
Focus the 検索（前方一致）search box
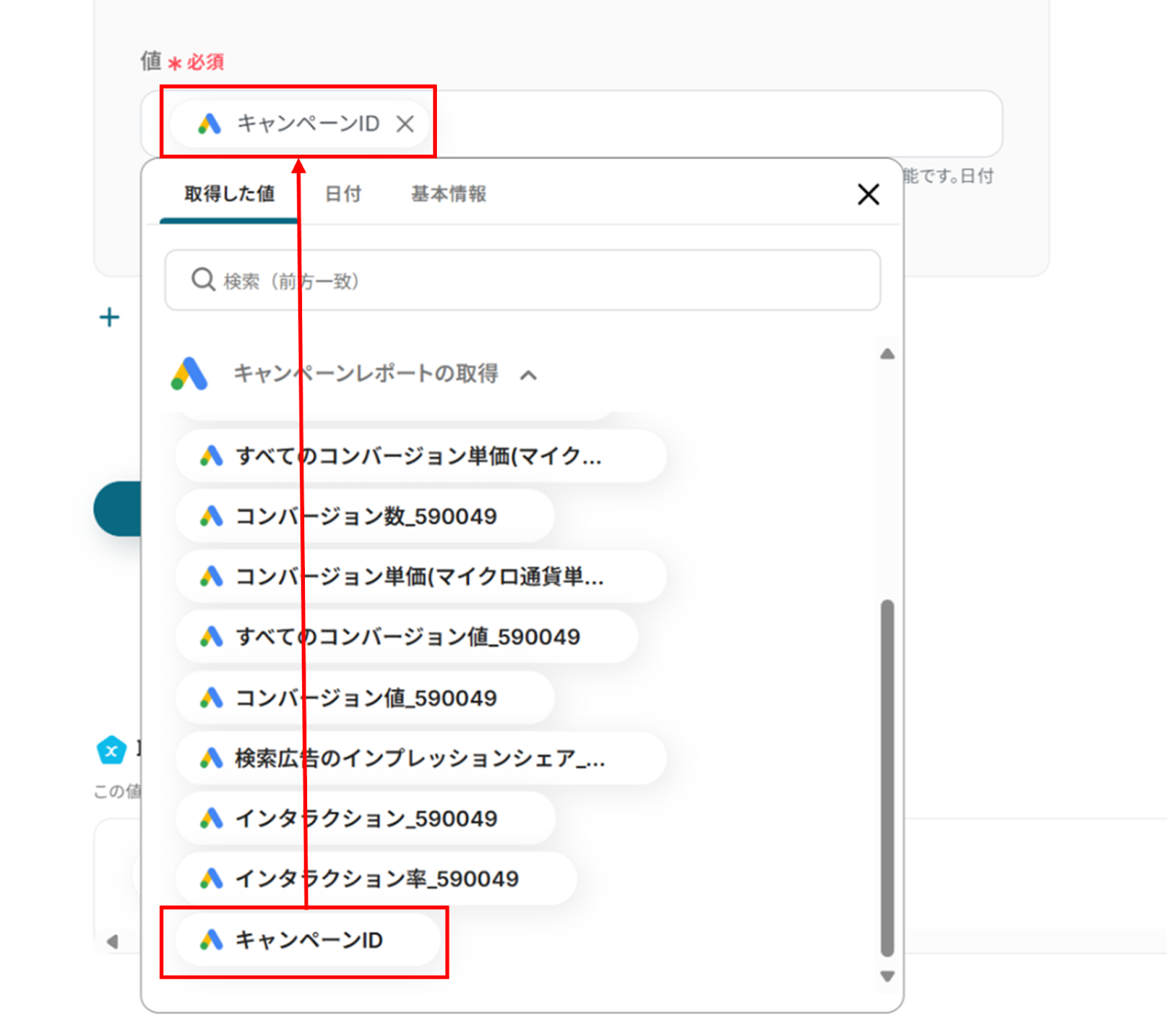click(x=522, y=280)
